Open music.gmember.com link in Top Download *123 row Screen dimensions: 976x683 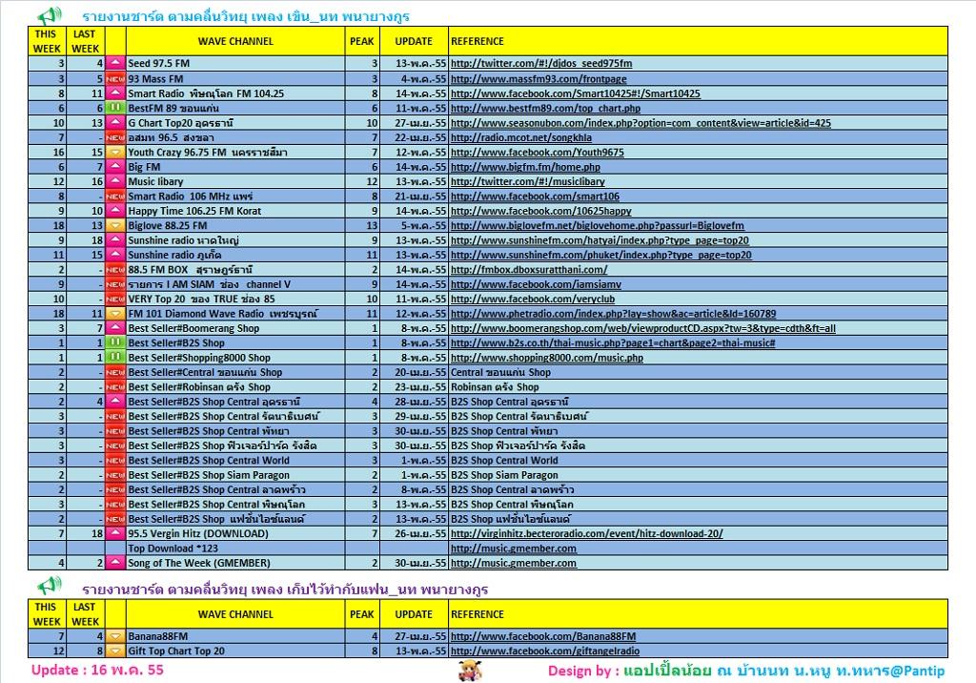coord(514,548)
